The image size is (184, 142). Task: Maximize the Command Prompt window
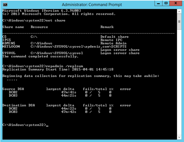click(x=166, y=3)
